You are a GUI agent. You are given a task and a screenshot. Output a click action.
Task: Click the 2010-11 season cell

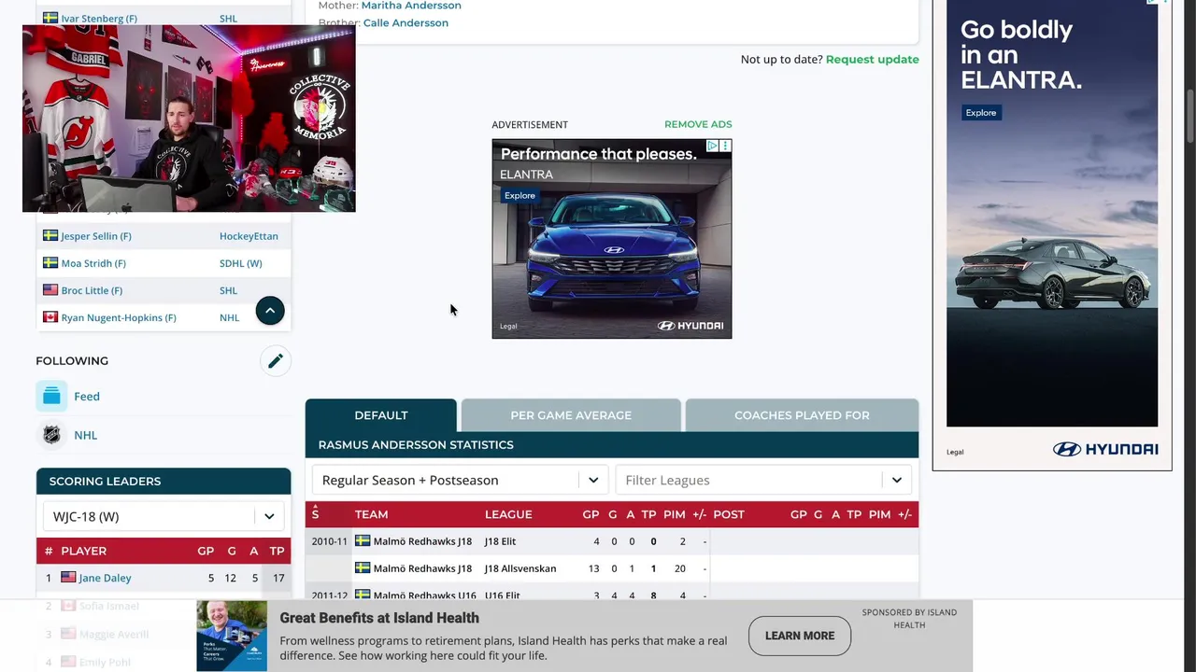click(329, 541)
